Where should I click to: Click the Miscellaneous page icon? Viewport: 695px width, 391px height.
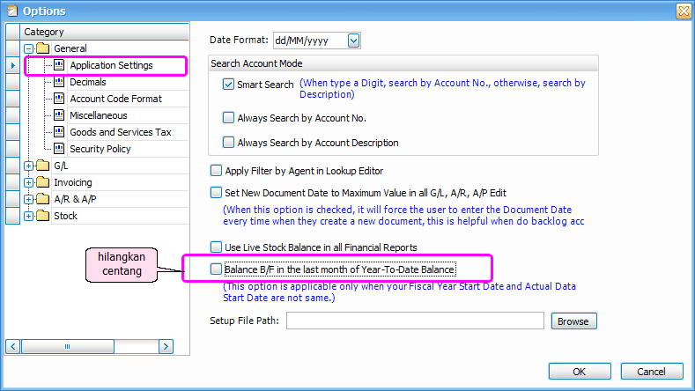pos(59,115)
